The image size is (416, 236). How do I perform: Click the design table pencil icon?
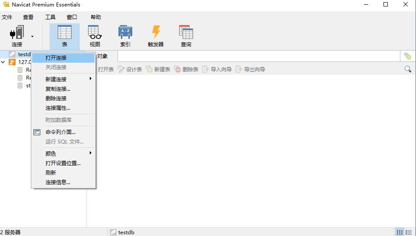[x=121, y=69]
